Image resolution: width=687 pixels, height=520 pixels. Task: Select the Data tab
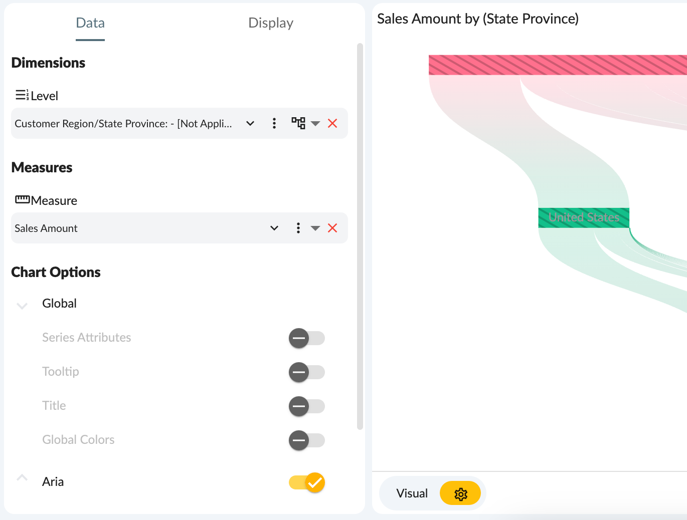coord(90,23)
